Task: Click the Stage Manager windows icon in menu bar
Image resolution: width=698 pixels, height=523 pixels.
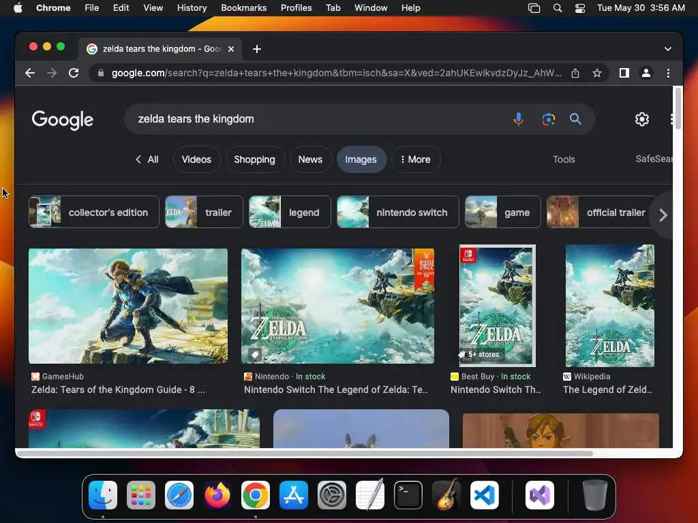Action: [534, 7]
